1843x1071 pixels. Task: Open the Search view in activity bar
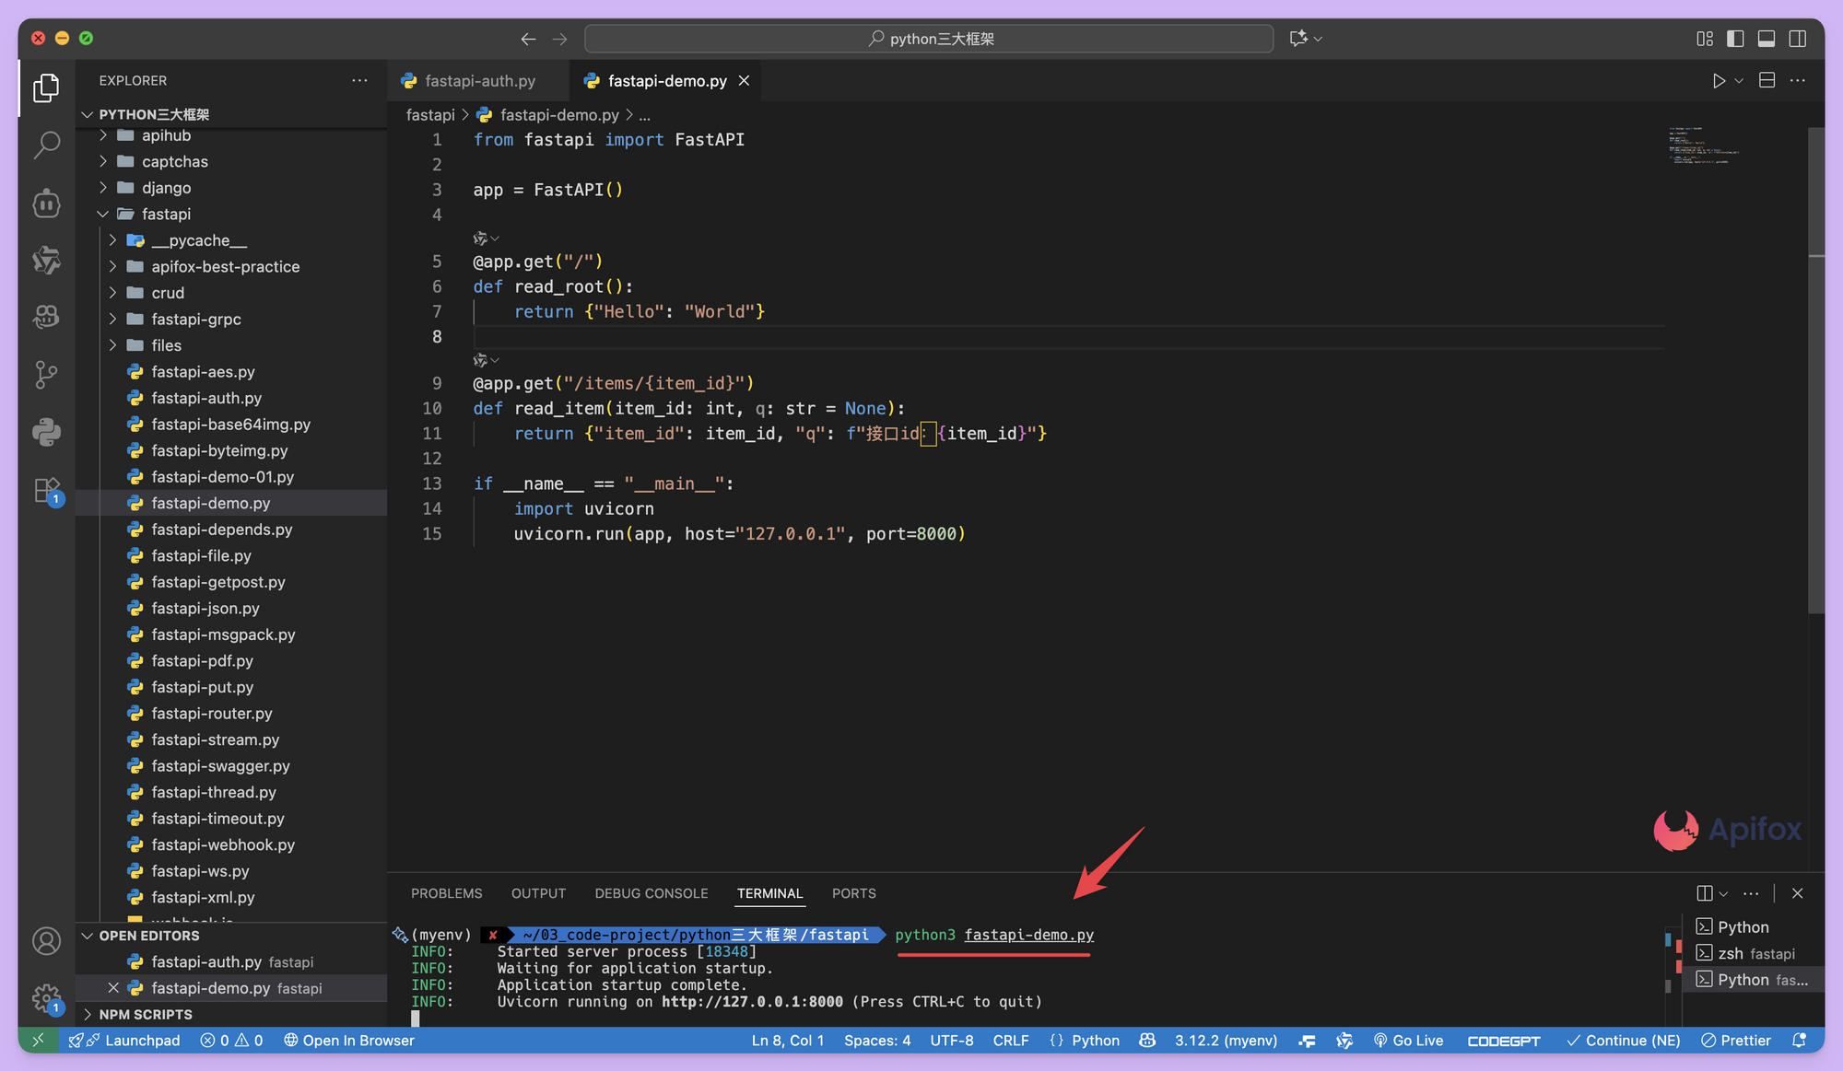tap(46, 146)
